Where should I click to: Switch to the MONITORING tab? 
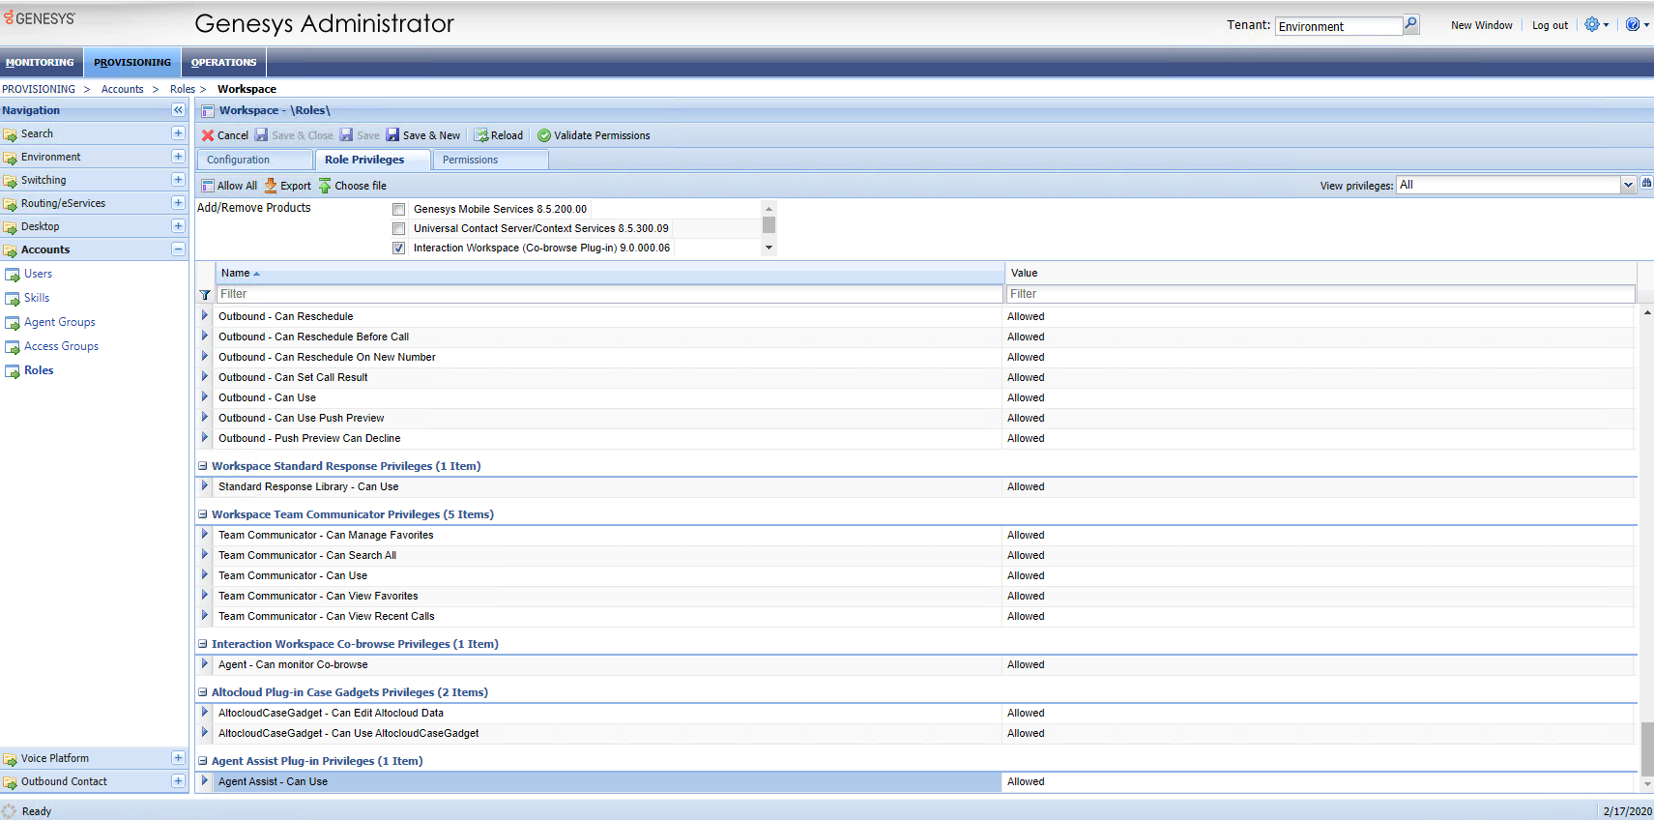[40, 62]
